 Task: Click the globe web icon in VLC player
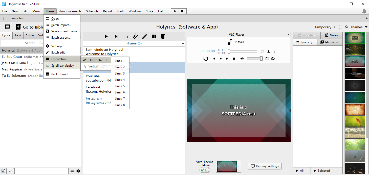(x=273, y=59)
